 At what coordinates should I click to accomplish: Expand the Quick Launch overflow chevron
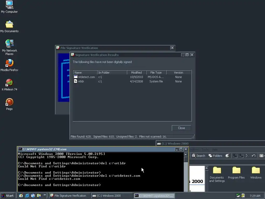click(x=45, y=195)
